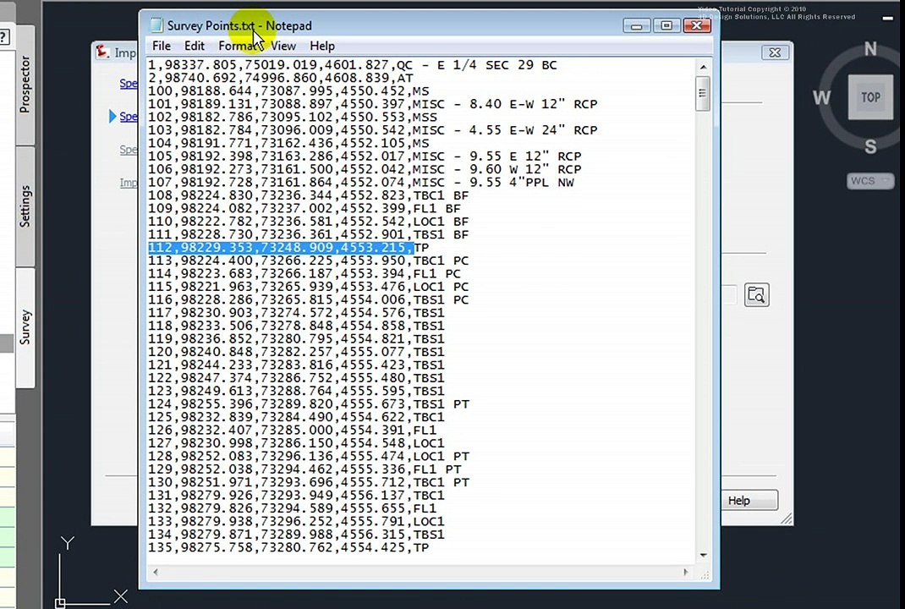This screenshot has width=905, height=609.
Task: Click the line '2,98740.692,74996.860,4608.839,AT'
Action: [x=281, y=78]
